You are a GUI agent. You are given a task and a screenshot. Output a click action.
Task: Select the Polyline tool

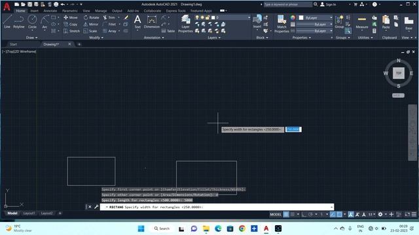19,22
